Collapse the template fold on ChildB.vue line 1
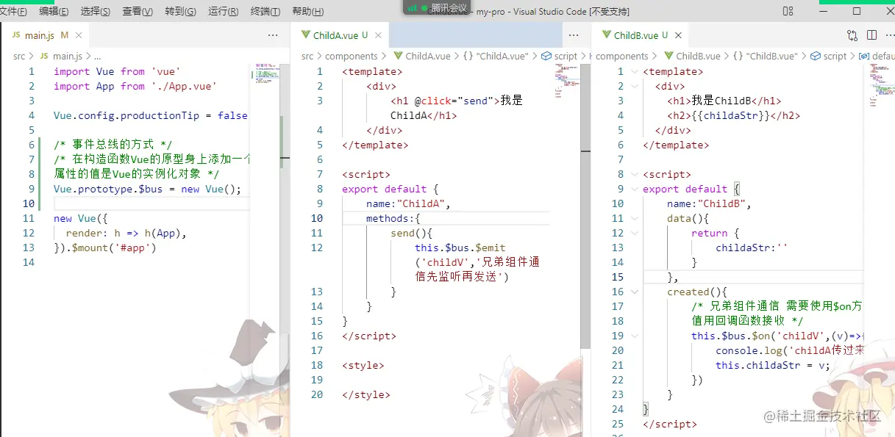The height and width of the screenshot is (437, 895). click(634, 71)
